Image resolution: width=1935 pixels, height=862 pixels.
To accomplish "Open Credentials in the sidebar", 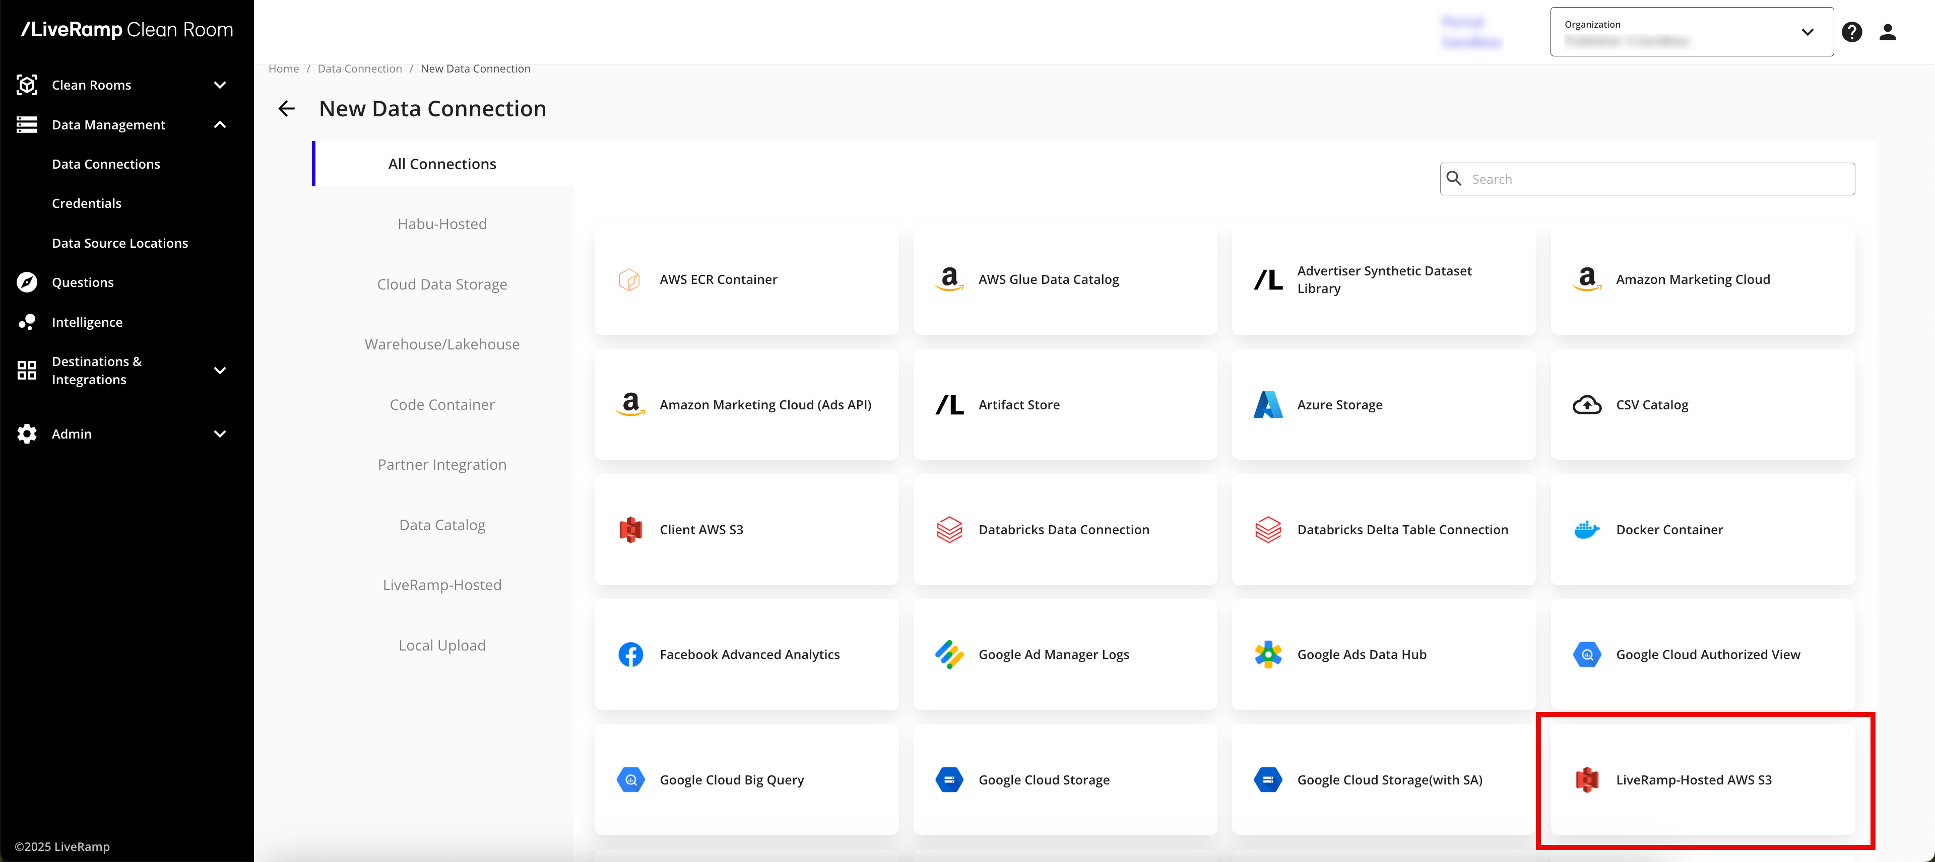I will pos(86,203).
